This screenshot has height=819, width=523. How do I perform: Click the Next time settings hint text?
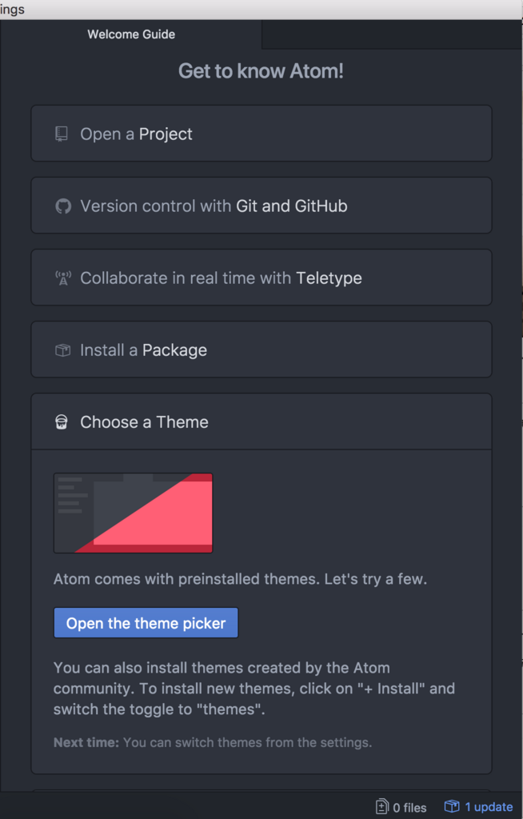tap(213, 742)
